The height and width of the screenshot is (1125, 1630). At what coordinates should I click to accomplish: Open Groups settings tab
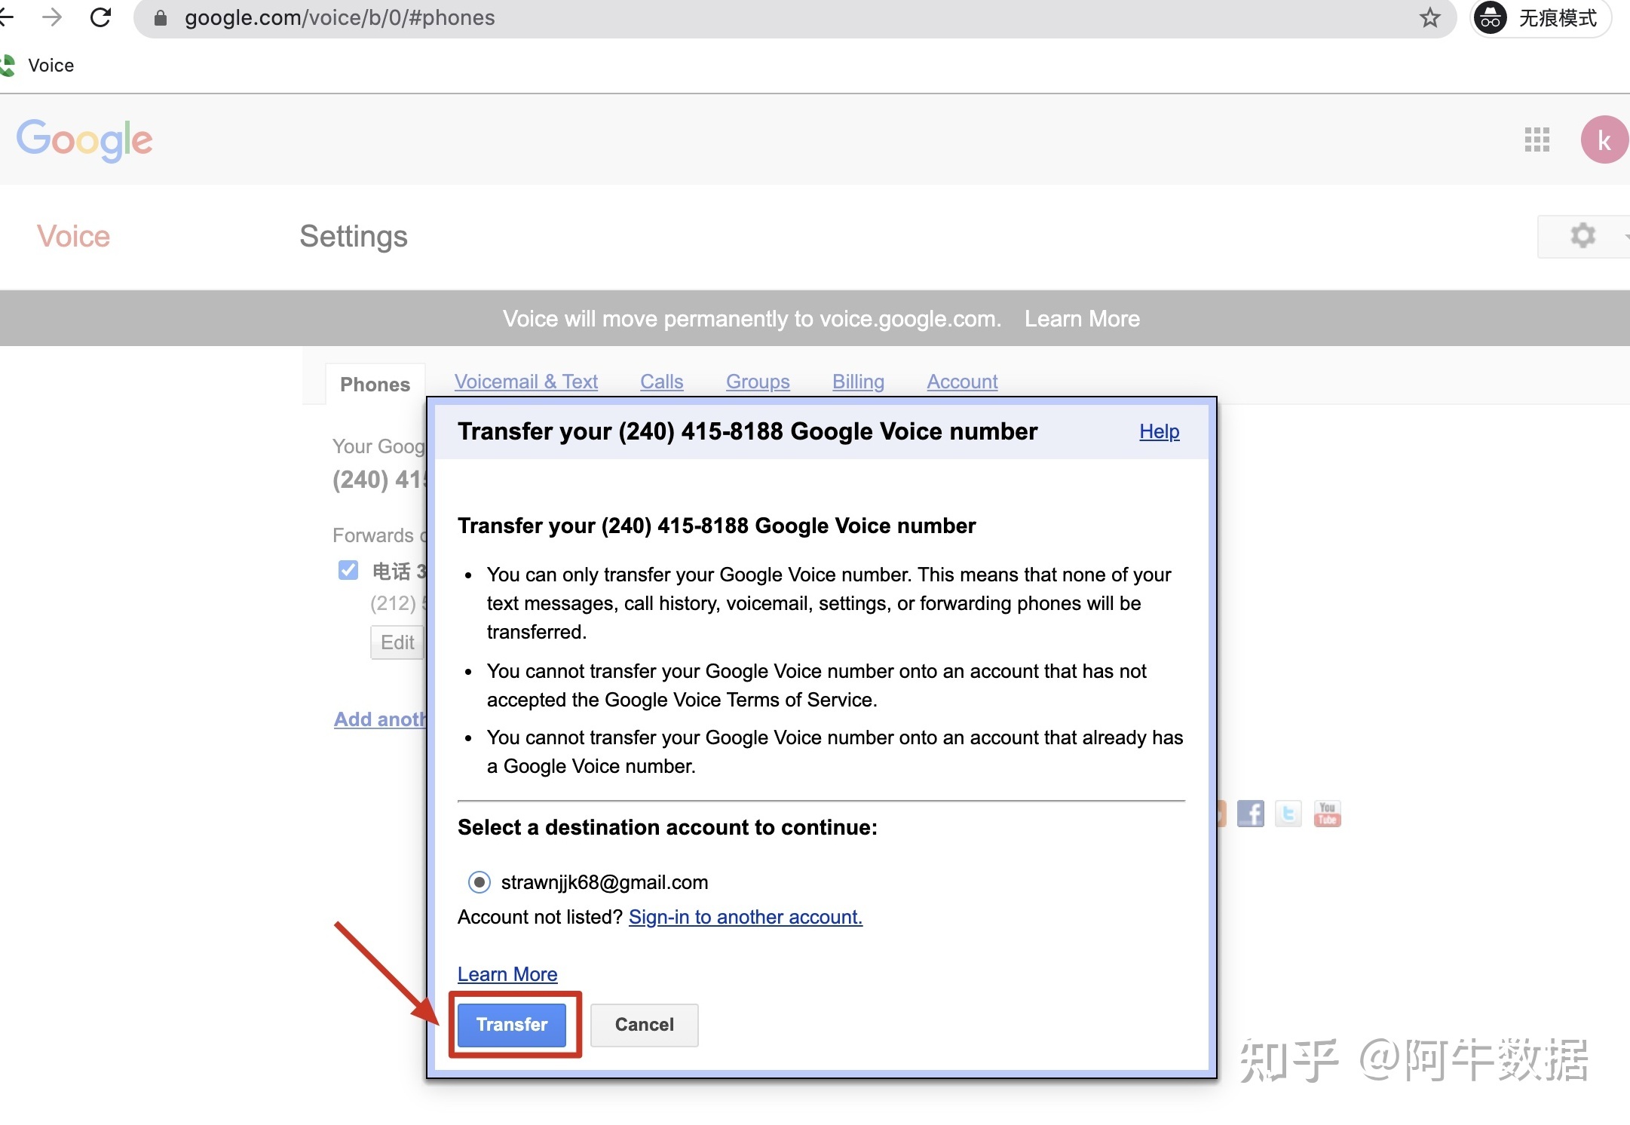click(757, 382)
